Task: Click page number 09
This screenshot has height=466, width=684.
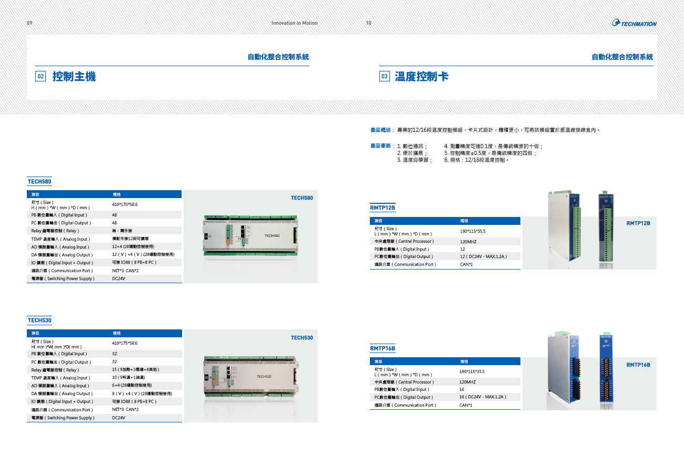Action: (29, 23)
